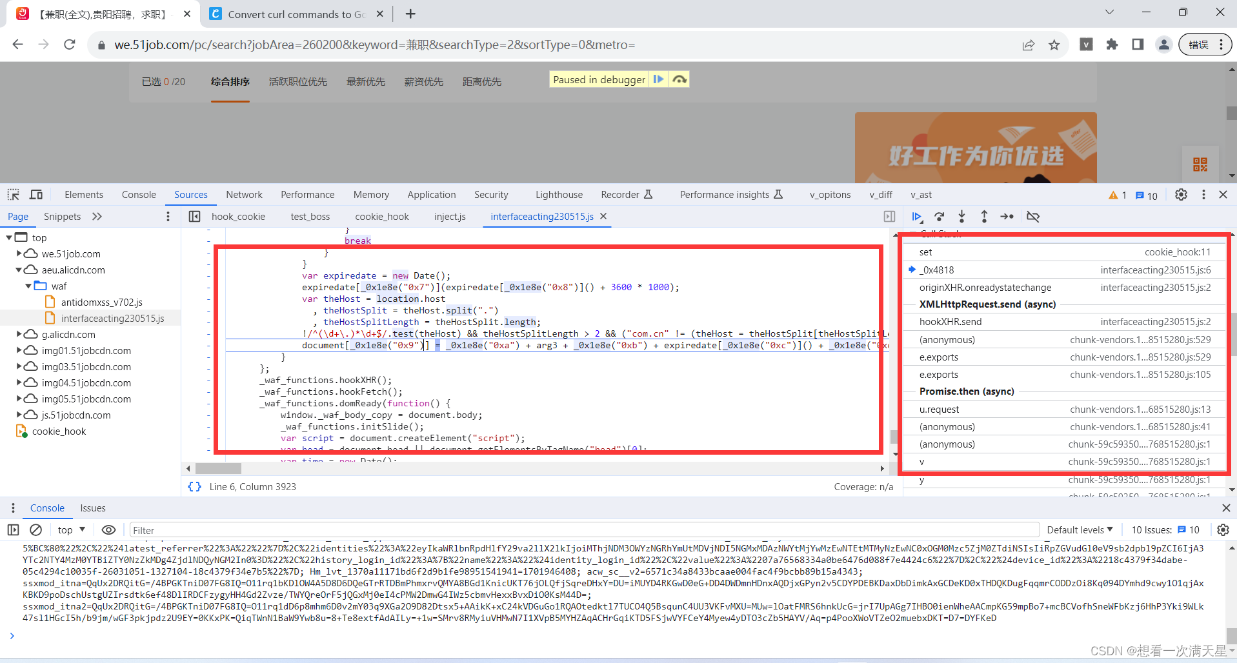Step out of current function
1237x663 pixels.
984,217
